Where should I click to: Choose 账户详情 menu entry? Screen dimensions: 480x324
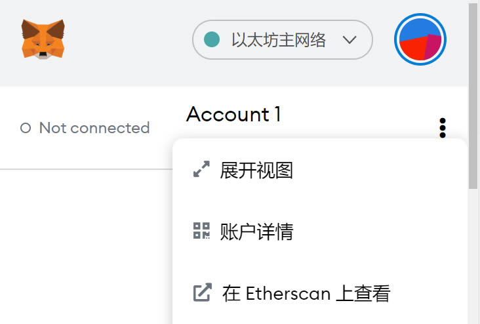pyautogui.click(x=256, y=231)
